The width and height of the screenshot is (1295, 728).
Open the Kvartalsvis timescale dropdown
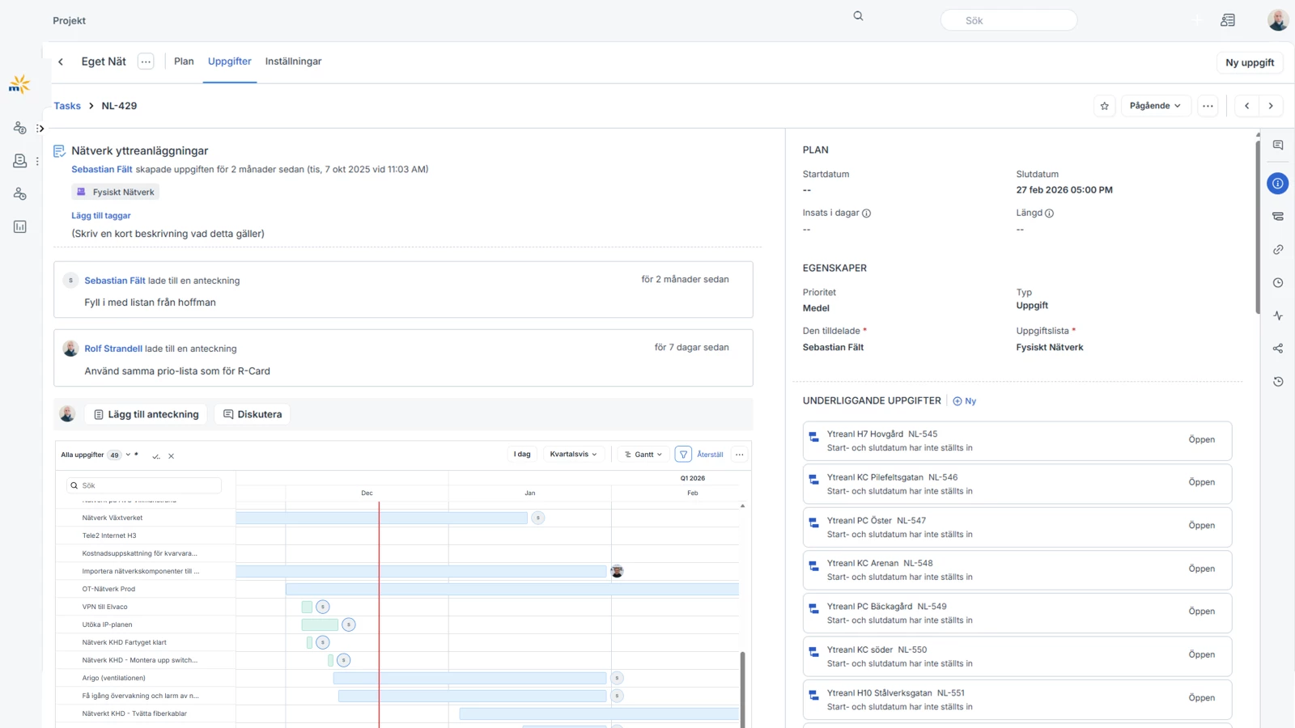tap(574, 455)
